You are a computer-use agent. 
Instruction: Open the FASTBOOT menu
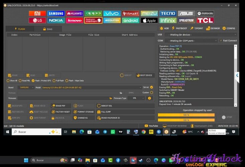click(179, 28)
